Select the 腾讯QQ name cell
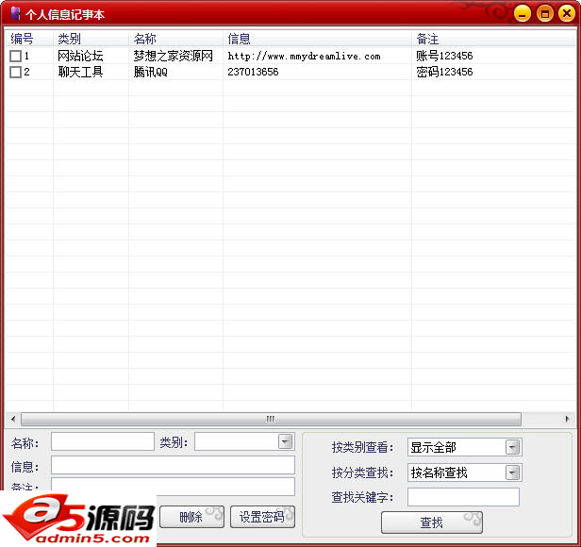 (151, 72)
